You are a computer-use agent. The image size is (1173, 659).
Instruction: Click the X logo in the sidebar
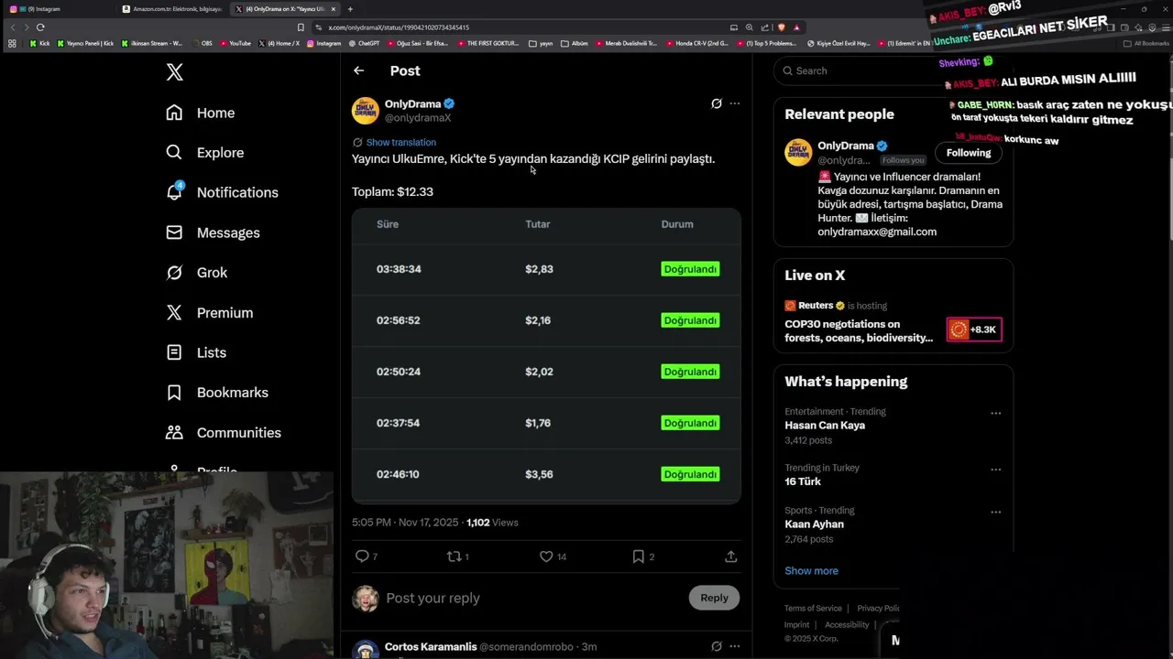coord(174,72)
